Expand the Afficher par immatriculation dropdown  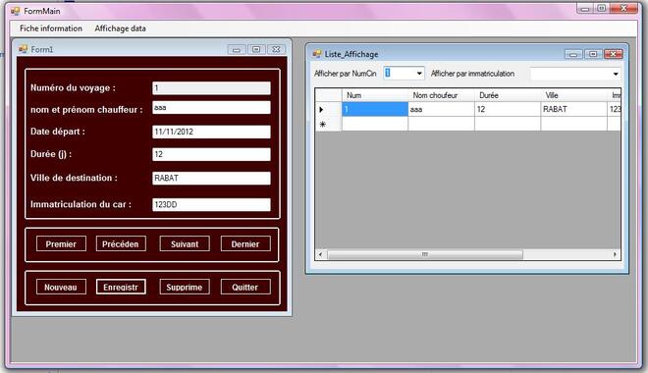point(616,74)
